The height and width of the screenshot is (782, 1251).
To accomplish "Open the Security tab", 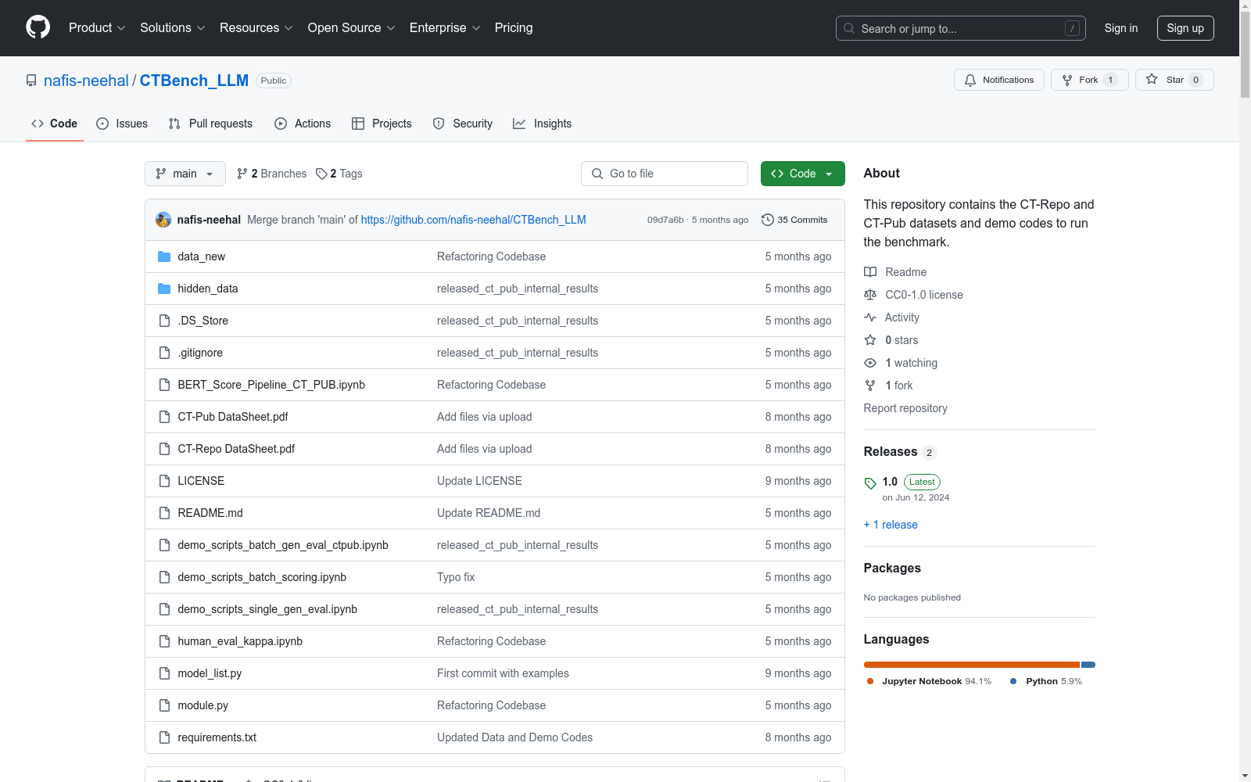I will pos(463,124).
